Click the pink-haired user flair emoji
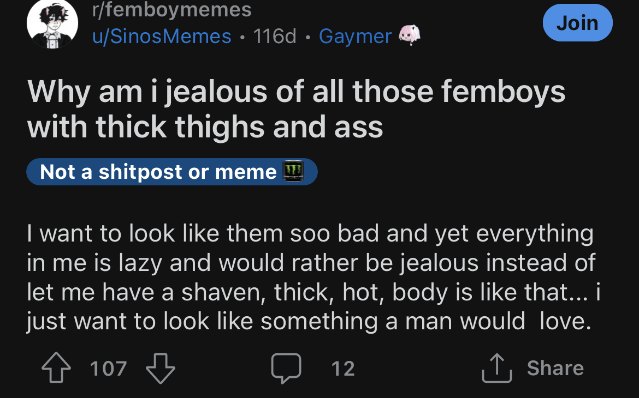Viewport: 639px width, 398px height. pyautogui.click(x=409, y=35)
